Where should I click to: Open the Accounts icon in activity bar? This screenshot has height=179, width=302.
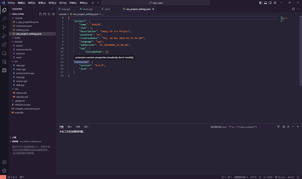coord(4,162)
